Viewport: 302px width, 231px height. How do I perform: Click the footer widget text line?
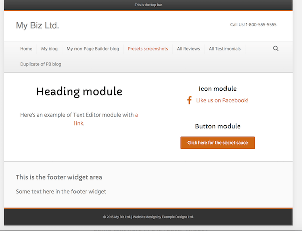[x=61, y=191]
